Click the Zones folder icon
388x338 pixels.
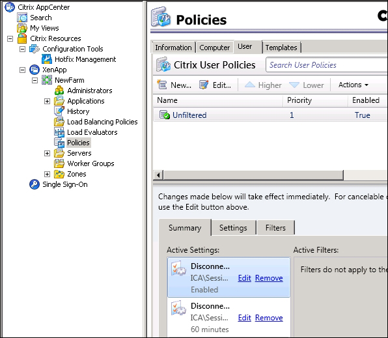[x=59, y=174]
